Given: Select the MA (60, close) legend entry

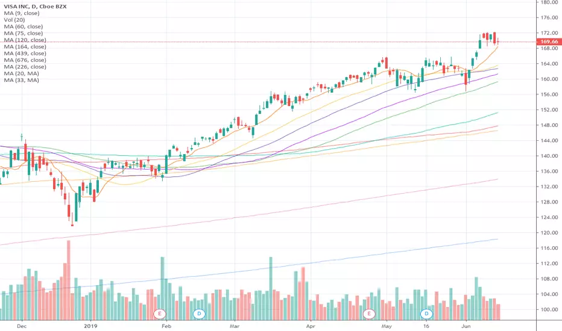Looking at the screenshot, I should pyautogui.click(x=24, y=26).
